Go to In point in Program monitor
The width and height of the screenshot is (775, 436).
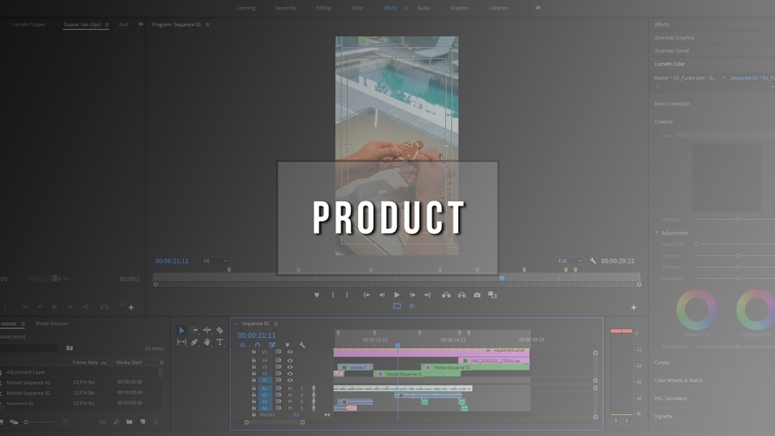(367, 295)
